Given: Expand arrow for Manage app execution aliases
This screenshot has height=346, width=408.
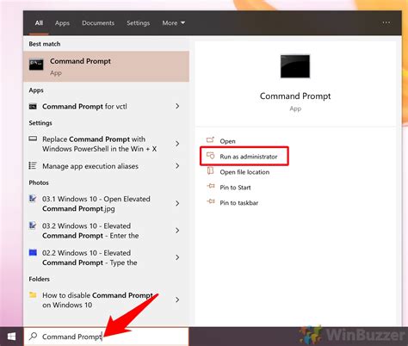Looking at the screenshot, I should pyautogui.click(x=177, y=166).
